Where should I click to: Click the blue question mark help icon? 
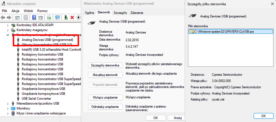click(x=34, y=18)
